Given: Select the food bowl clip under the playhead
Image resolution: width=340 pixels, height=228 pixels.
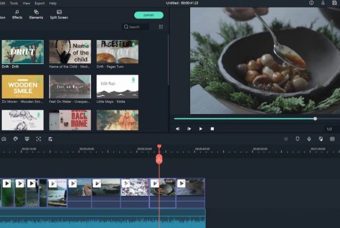Looking at the screenshot, I should pos(163,193).
